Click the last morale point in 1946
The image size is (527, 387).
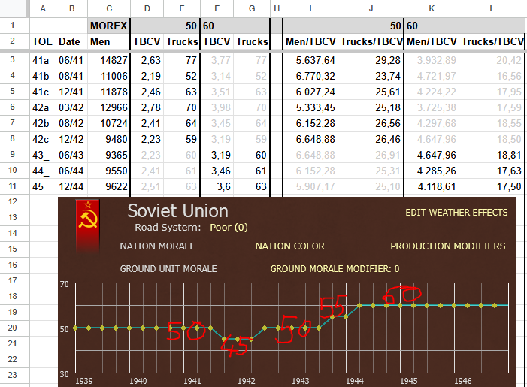pyautogui.click(x=495, y=305)
